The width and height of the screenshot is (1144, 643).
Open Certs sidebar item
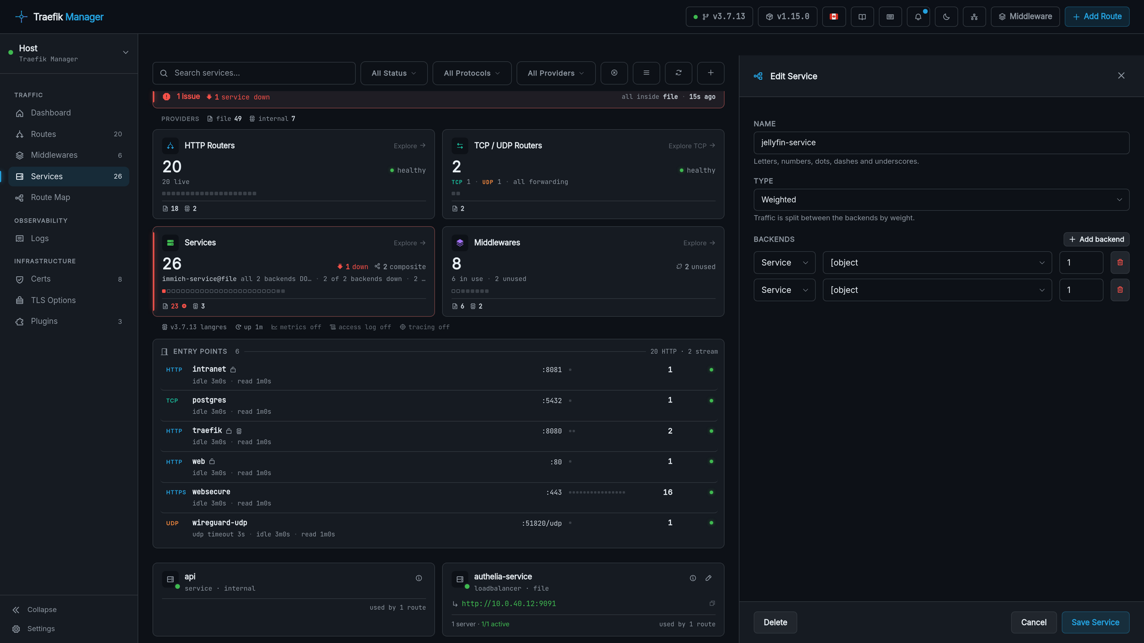(69, 279)
